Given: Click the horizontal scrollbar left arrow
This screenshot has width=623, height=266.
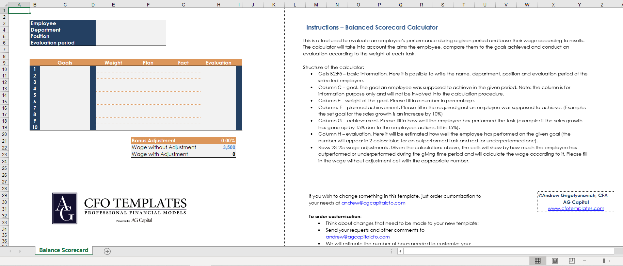Looking at the screenshot, I should click(x=400, y=251).
